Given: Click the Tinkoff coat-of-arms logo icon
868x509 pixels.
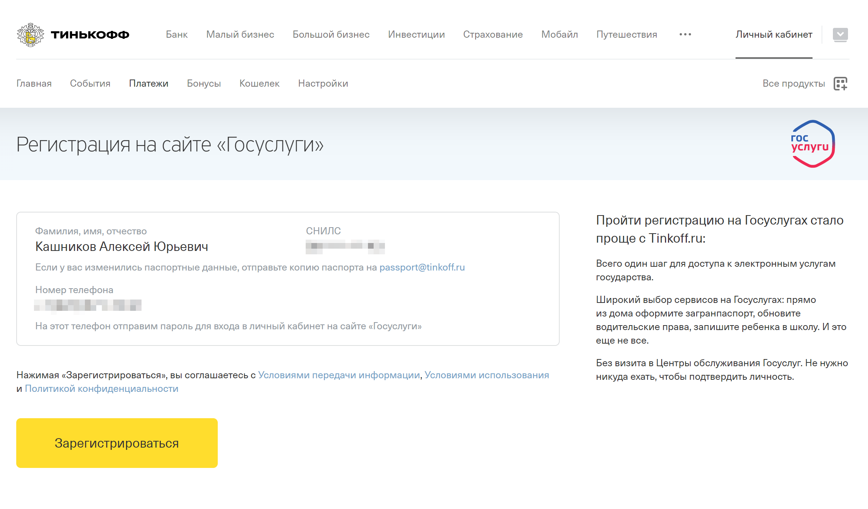Looking at the screenshot, I should click(31, 35).
